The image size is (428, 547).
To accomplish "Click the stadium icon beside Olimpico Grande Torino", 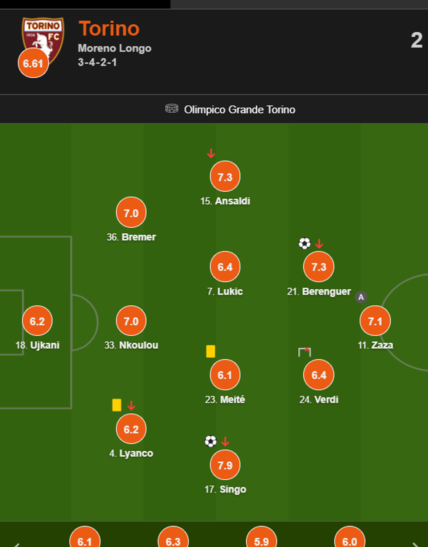I will [172, 109].
